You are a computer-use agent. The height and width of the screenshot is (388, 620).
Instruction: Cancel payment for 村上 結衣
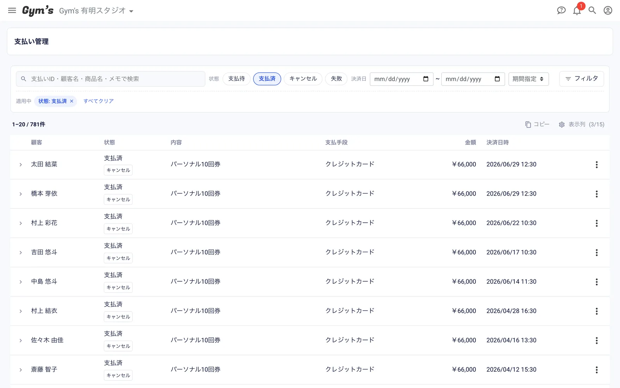118,317
